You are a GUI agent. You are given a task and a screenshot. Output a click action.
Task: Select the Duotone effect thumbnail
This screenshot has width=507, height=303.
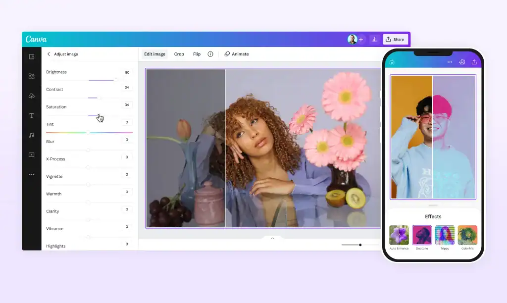422,235
